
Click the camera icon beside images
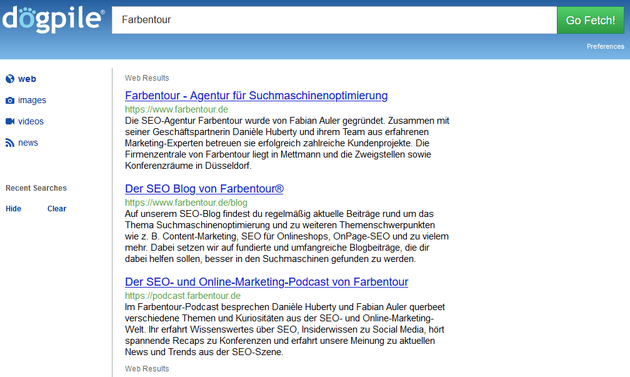coord(10,100)
